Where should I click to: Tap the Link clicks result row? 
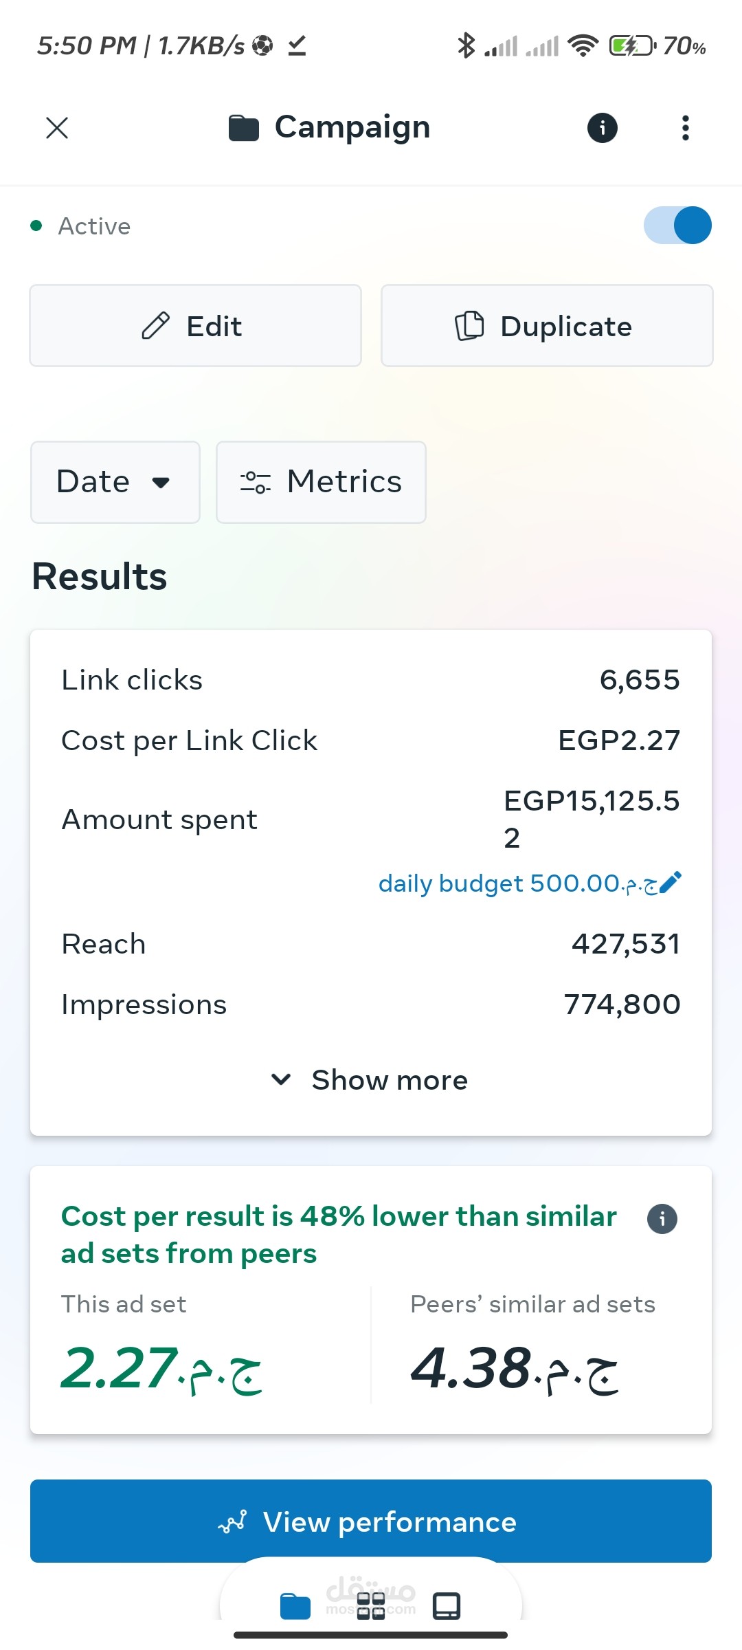point(371,680)
